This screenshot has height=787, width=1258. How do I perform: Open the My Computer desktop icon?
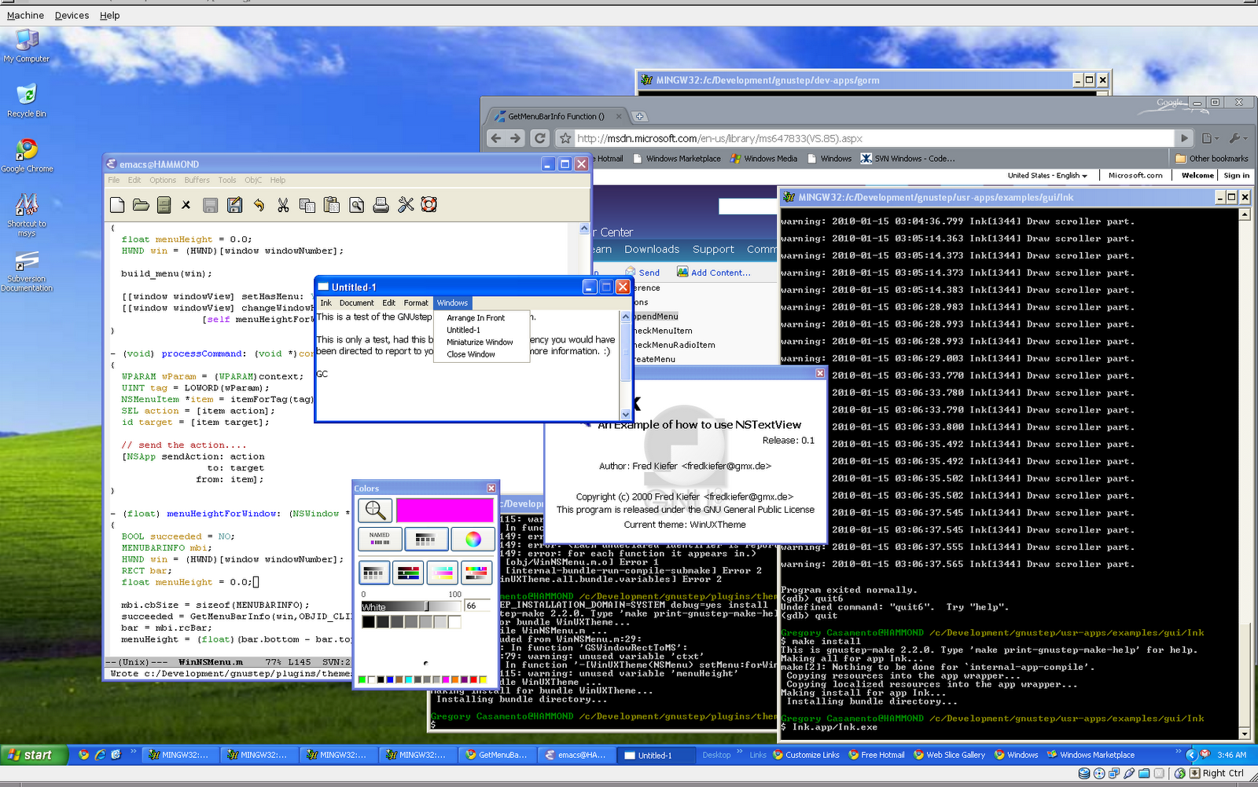pyautogui.click(x=27, y=46)
